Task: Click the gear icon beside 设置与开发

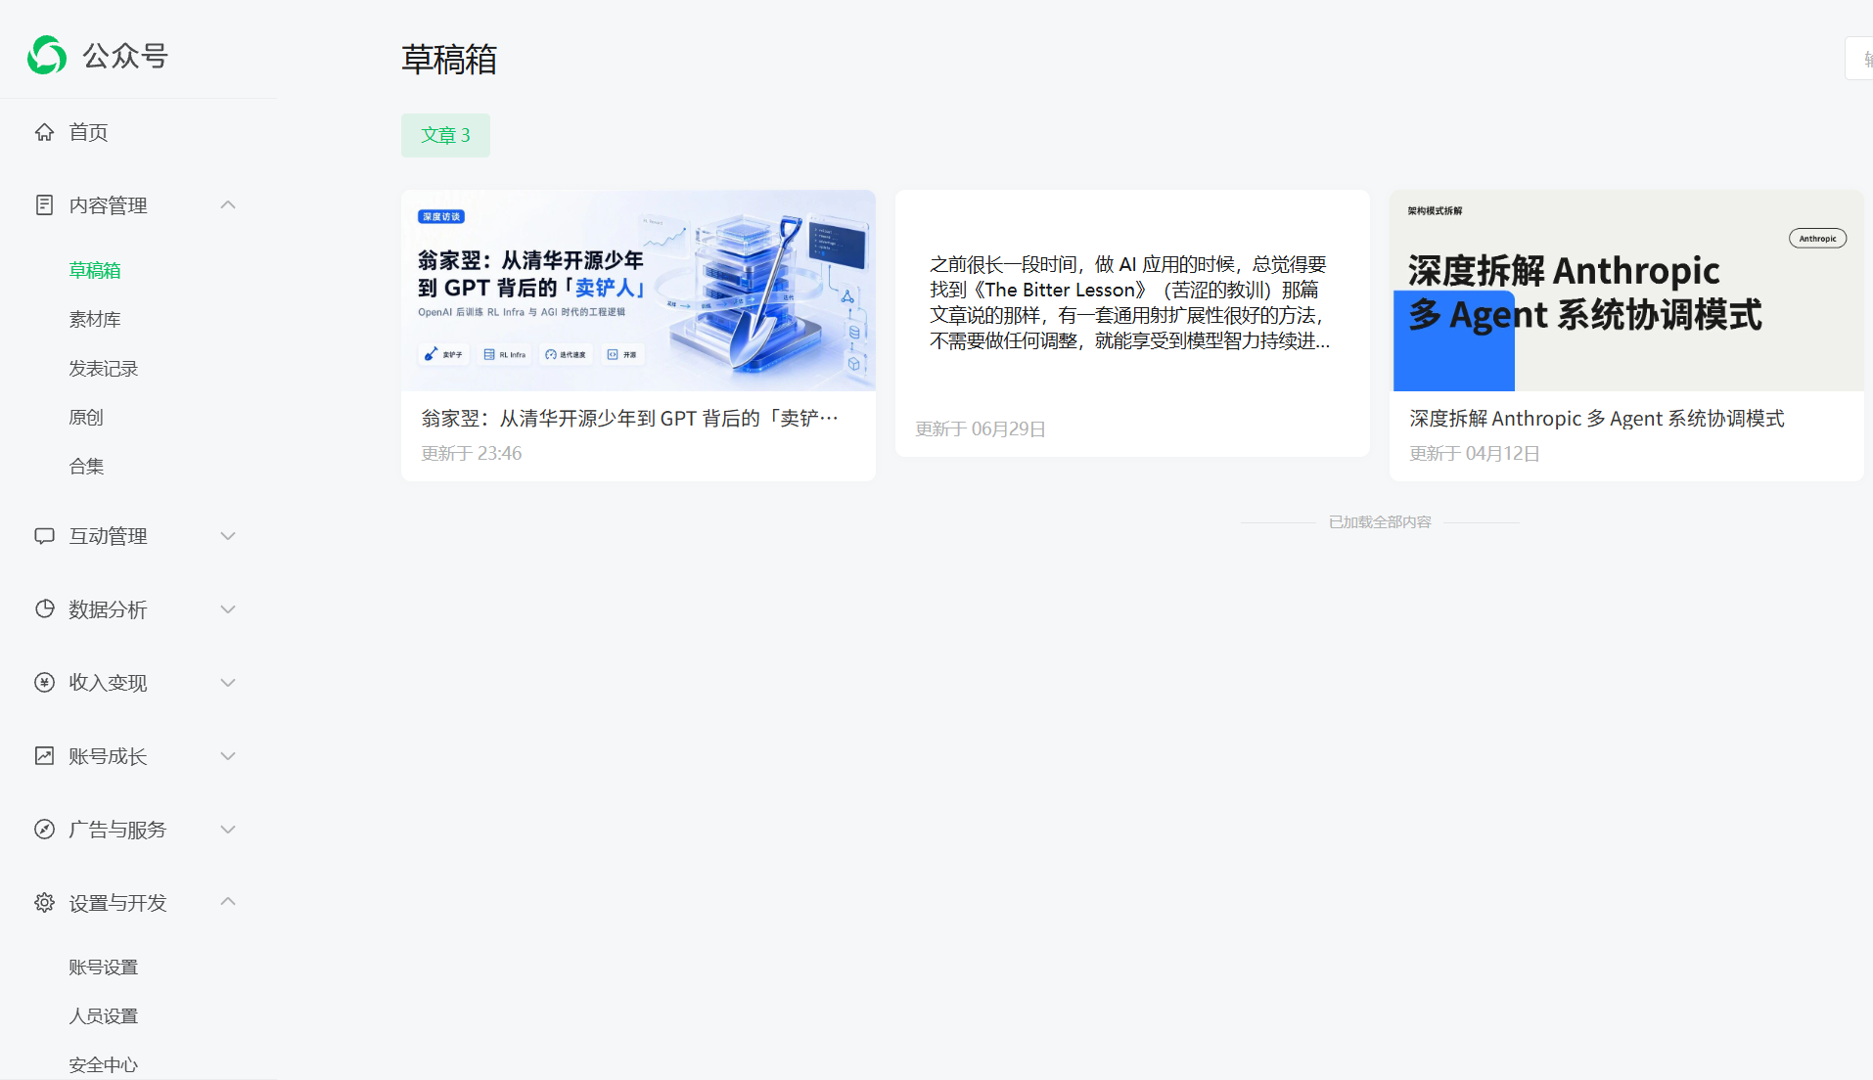Action: click(44, 903)
